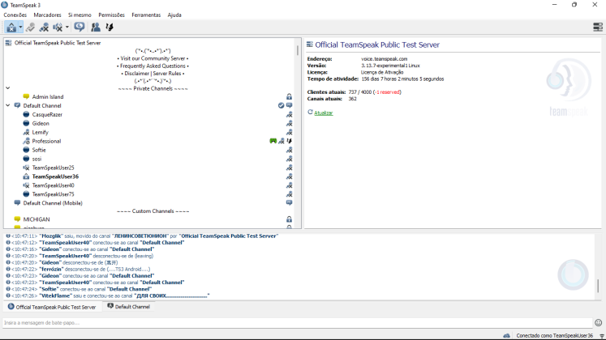Image resolution: width=606 pixels, height=340 pixels.
Task: Click the refresh icon beside Atualizar
Action: (x=310, y=113)
